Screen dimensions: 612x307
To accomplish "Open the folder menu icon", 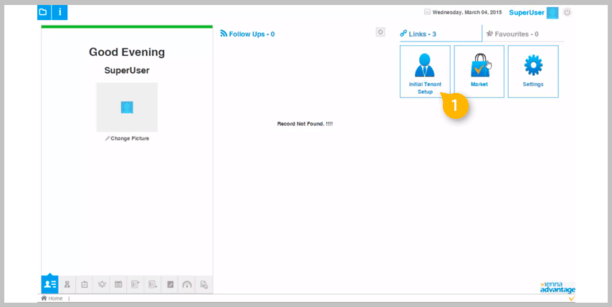I will [44, 12].
